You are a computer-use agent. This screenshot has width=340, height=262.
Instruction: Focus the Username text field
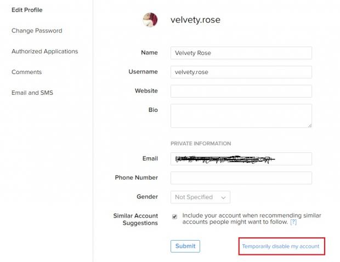241,72
